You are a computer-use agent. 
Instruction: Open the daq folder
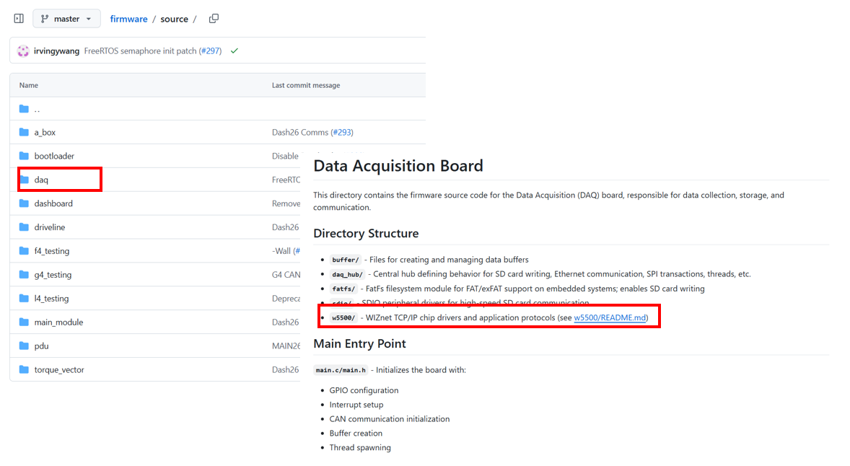pos(41,180)
